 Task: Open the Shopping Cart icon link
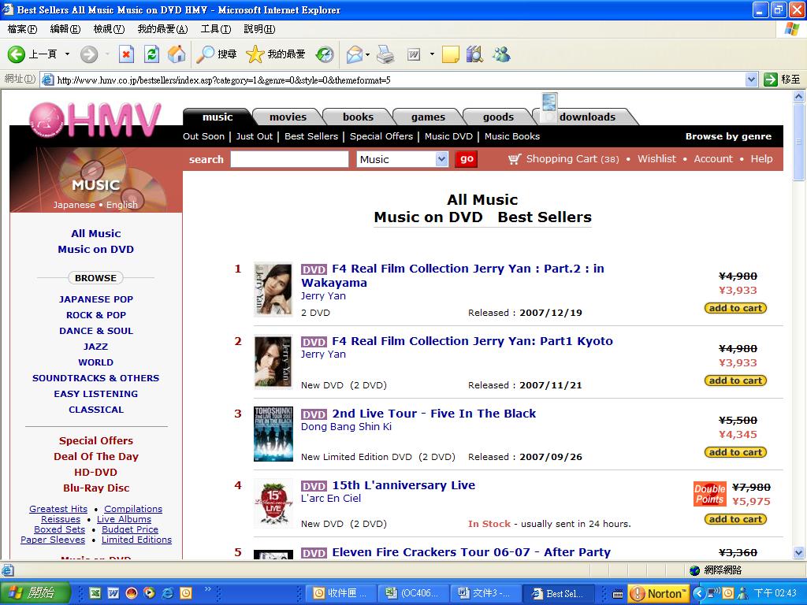click(515, 159)
